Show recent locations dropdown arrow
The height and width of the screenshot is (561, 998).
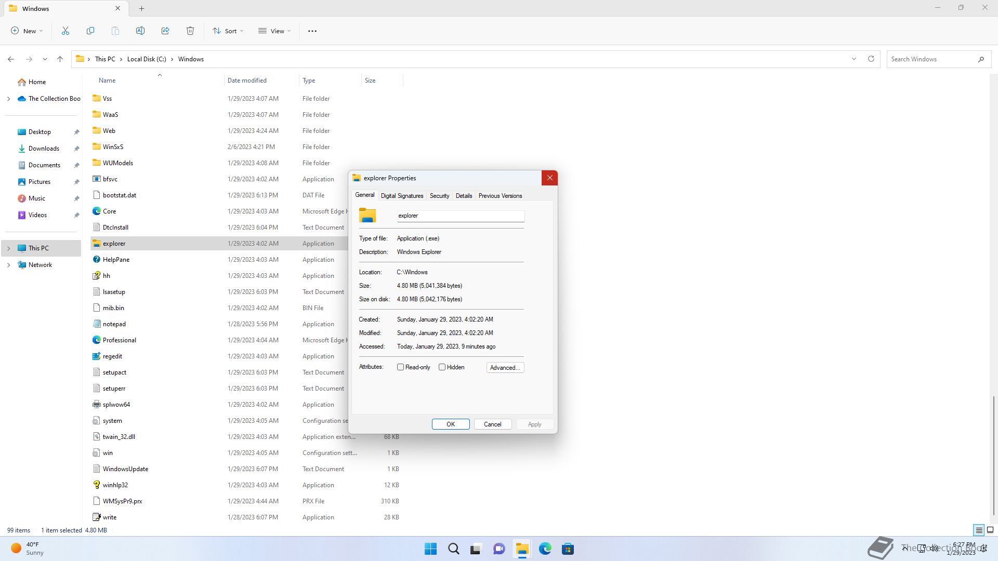45,59
